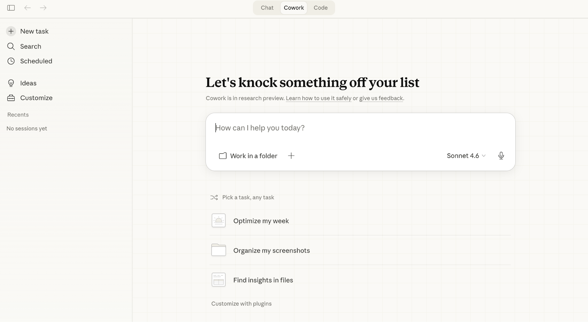Click the New task plus icon

pos(11,31)
